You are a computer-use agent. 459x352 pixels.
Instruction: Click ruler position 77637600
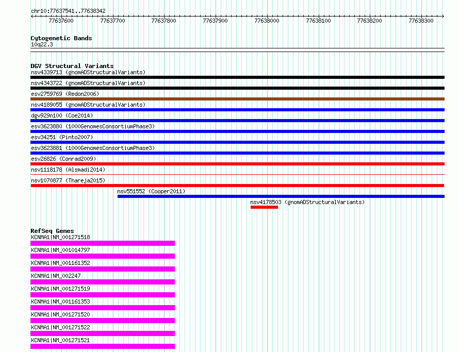(61, 21)
